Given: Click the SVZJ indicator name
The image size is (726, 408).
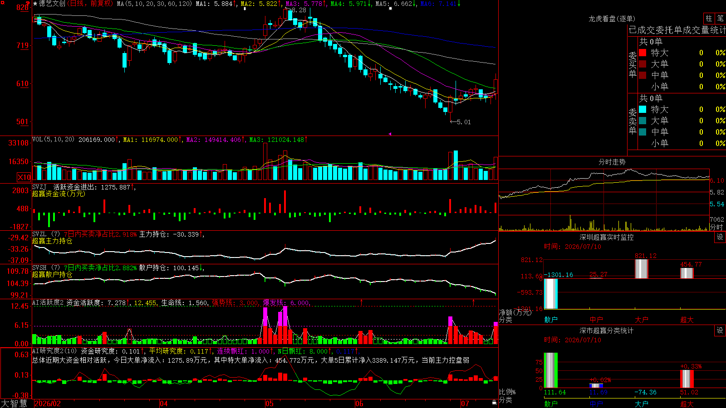Looking at the screenshot, I should coord(39,187).
